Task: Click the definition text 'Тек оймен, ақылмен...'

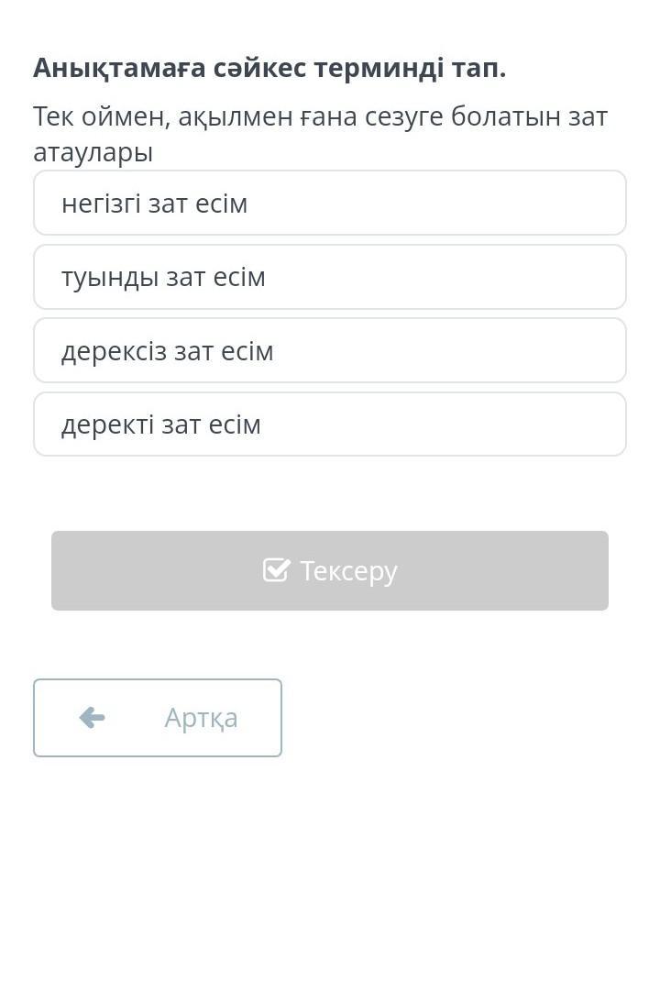Action: pyautogui.click(x=320, y=134)
